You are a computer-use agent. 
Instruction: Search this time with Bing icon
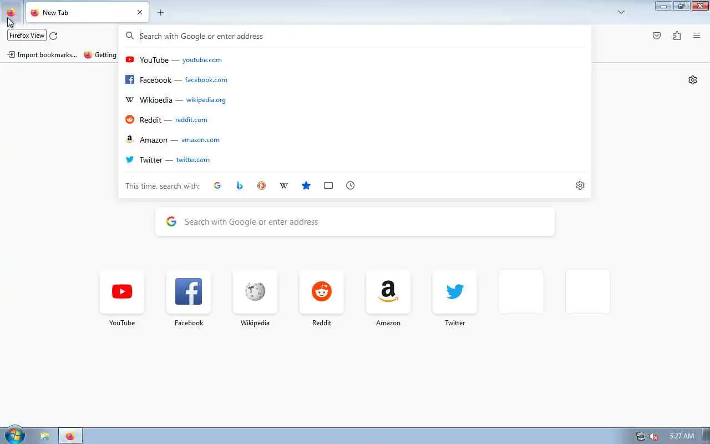[240, 185]
